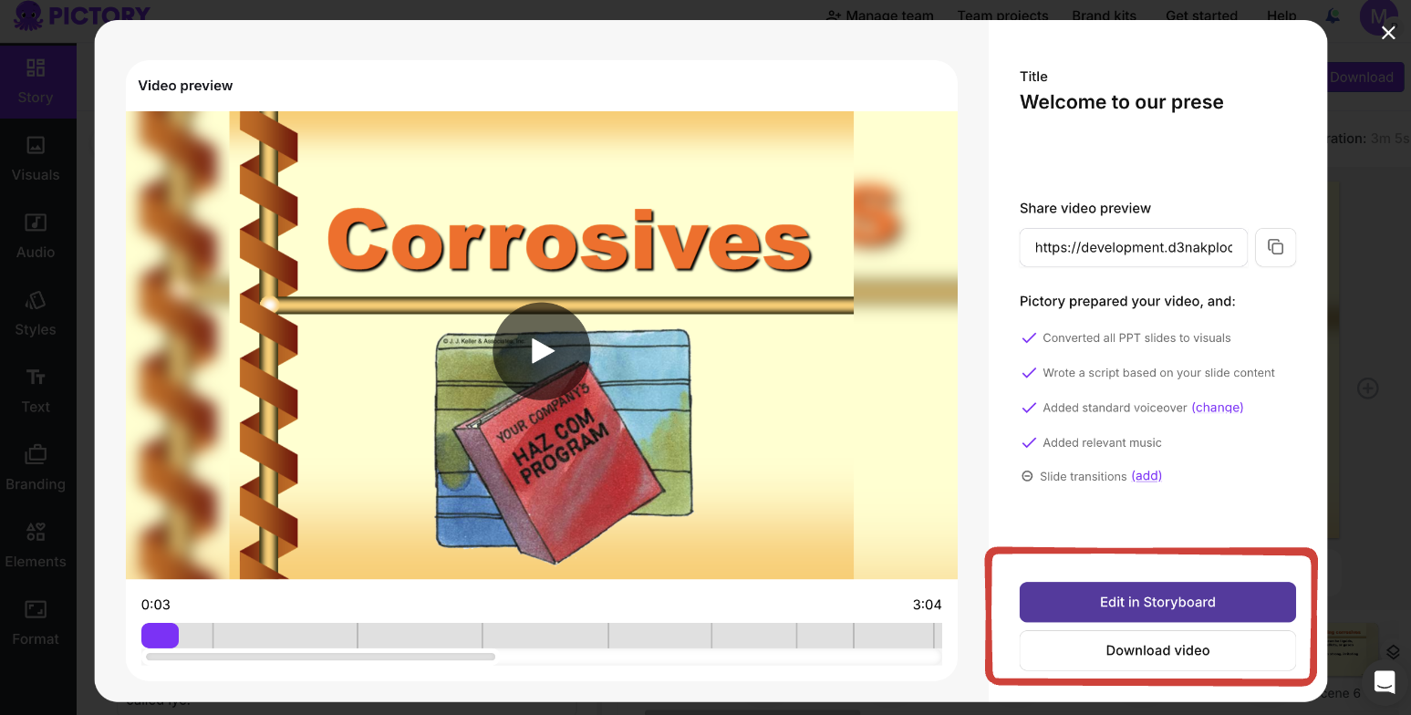Viewport: 1411px width, 715px height.
Task: Click Manage team in top bar
Action: (879, 16)
